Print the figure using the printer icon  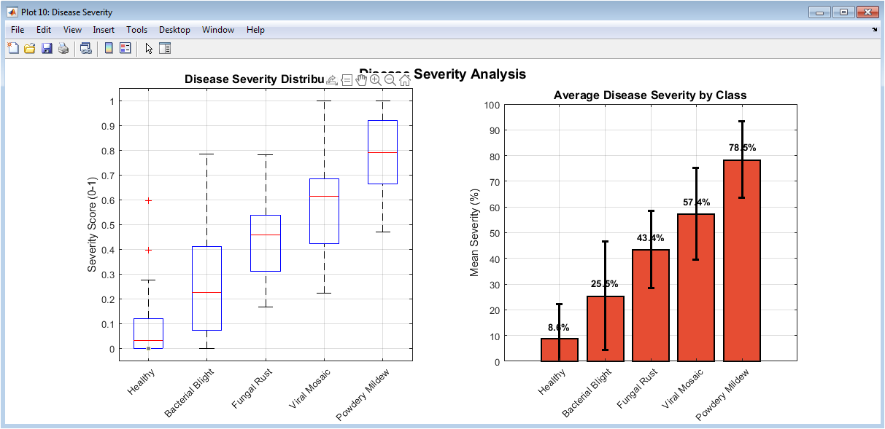63,49
